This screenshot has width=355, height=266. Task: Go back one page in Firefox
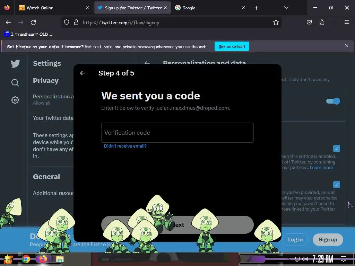[8, 23]
